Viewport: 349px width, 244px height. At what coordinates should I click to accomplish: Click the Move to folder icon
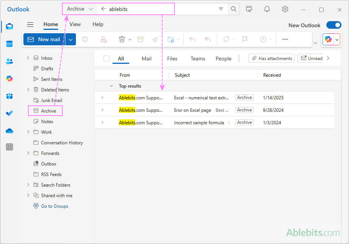pyautogui.click(x=171, y=39)
